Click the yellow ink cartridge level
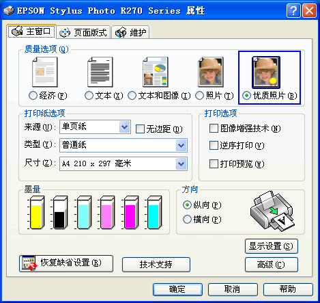 tap(36, 213)
